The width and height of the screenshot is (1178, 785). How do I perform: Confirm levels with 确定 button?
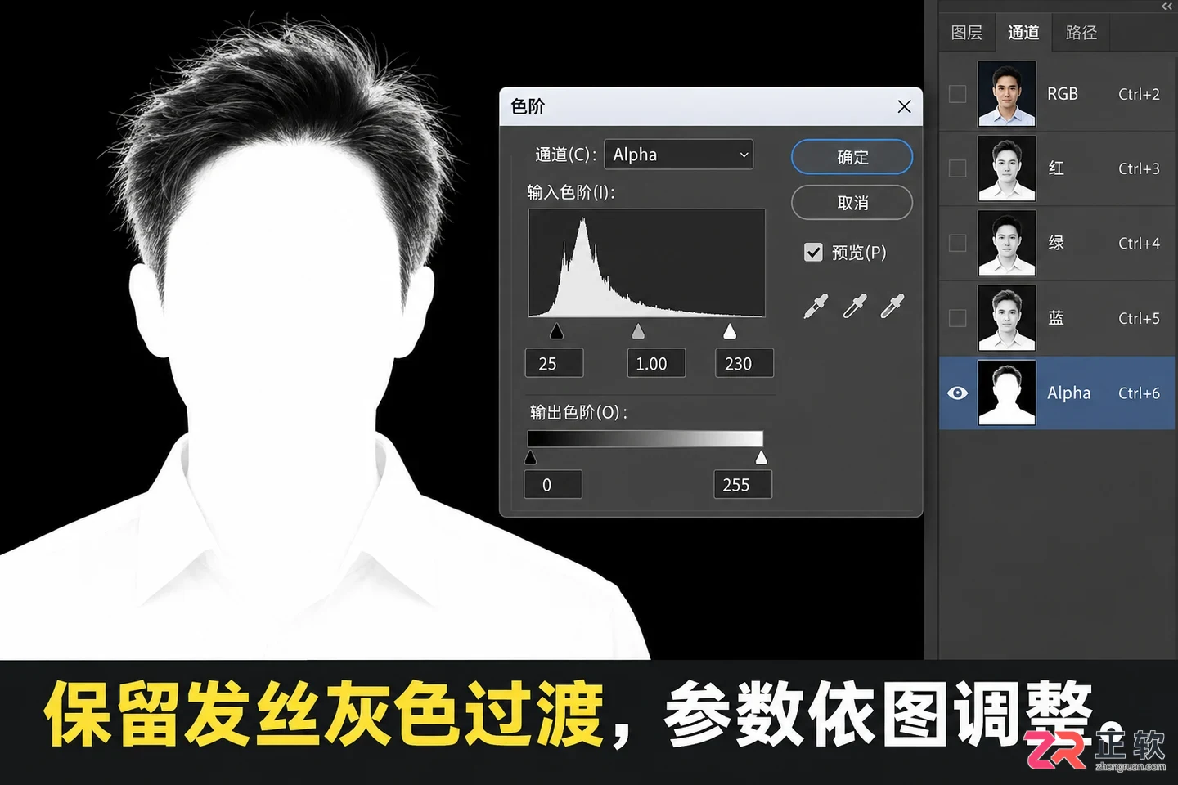tap(852, 156)
